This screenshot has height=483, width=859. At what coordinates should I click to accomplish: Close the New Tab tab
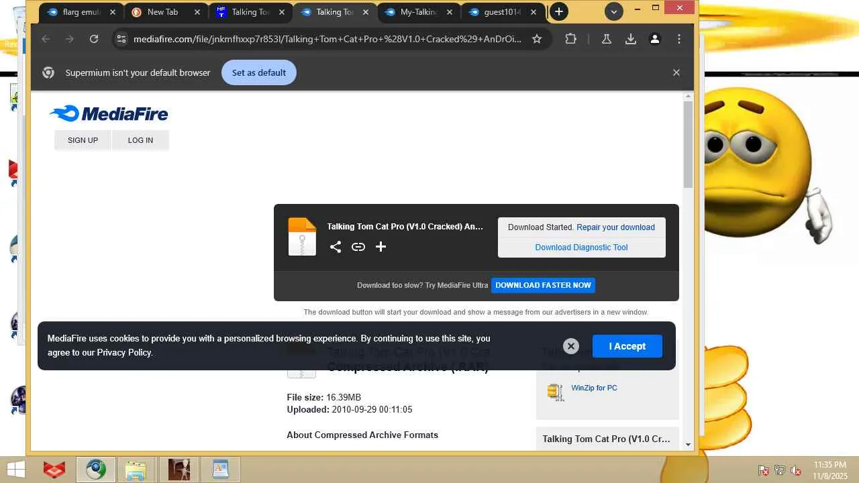point(197,12)
